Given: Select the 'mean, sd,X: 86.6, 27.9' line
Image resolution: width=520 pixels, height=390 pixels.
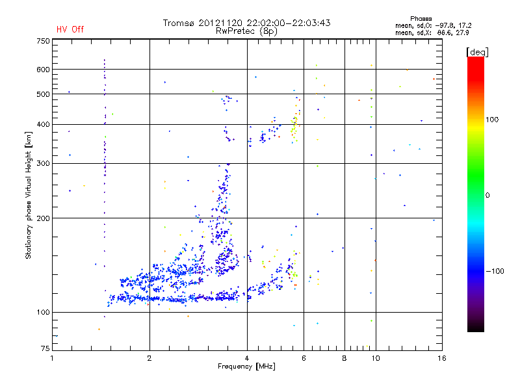Looking at the screenshot, I should click(x=432, y=33).
